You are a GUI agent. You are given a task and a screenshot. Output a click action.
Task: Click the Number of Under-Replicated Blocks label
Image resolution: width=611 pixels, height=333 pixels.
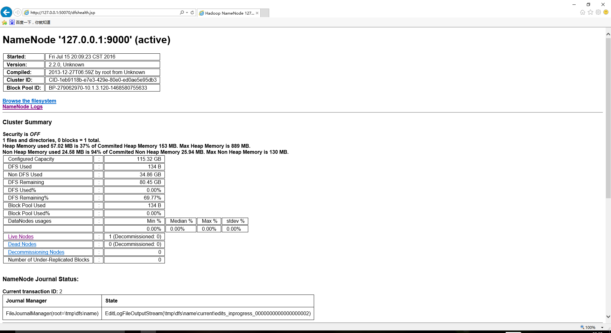coord(48,260)
